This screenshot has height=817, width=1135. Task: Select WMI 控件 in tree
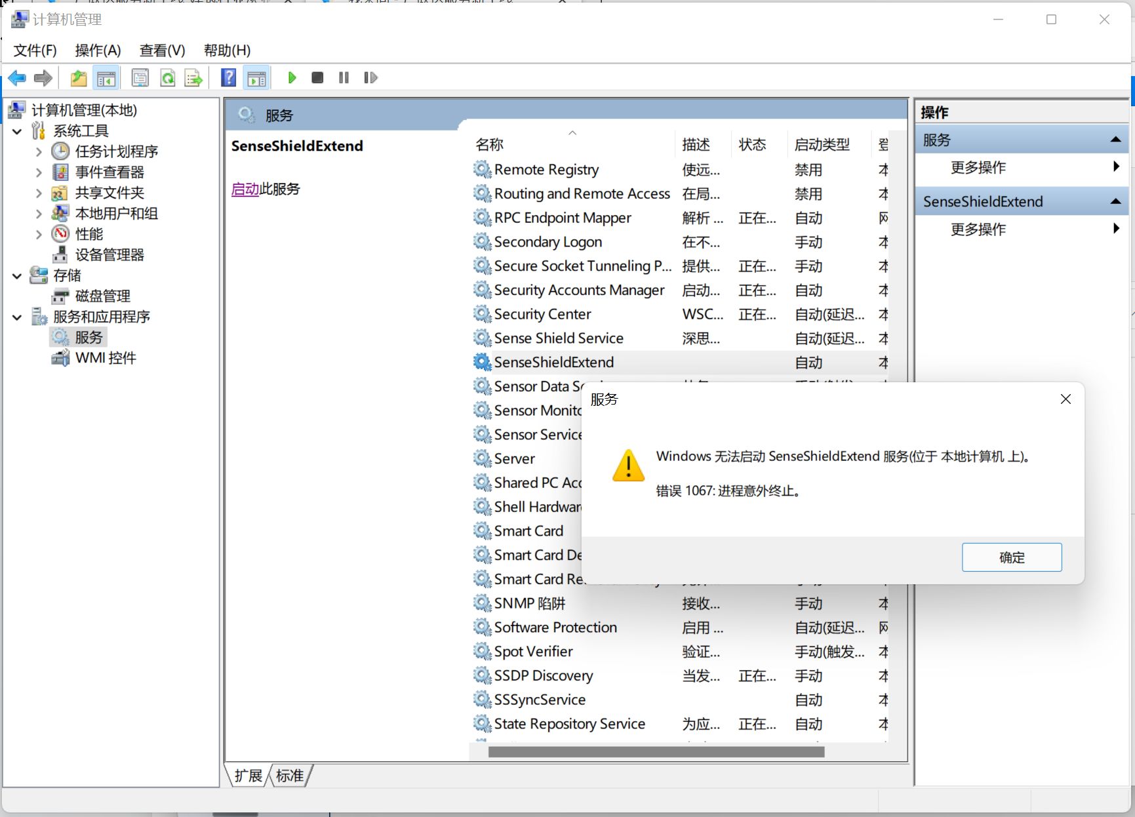[106, 358]
